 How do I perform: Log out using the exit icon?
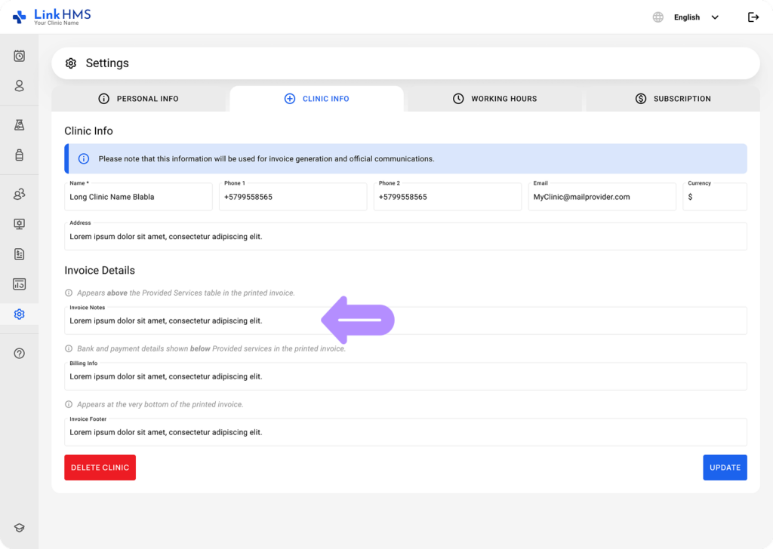753,17
